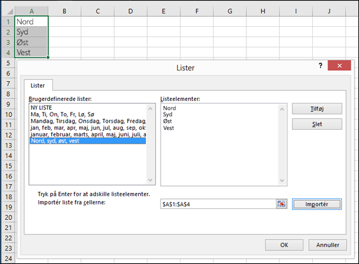Screen dimensions: 359x264
Task: Select row 20 header
Action: [8, 217]
